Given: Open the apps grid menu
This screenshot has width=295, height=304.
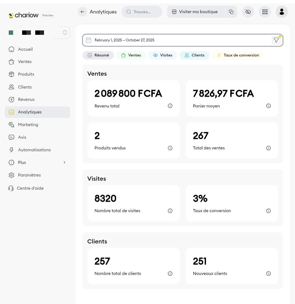Looking at the screenshot, I should tap(265, 12).
